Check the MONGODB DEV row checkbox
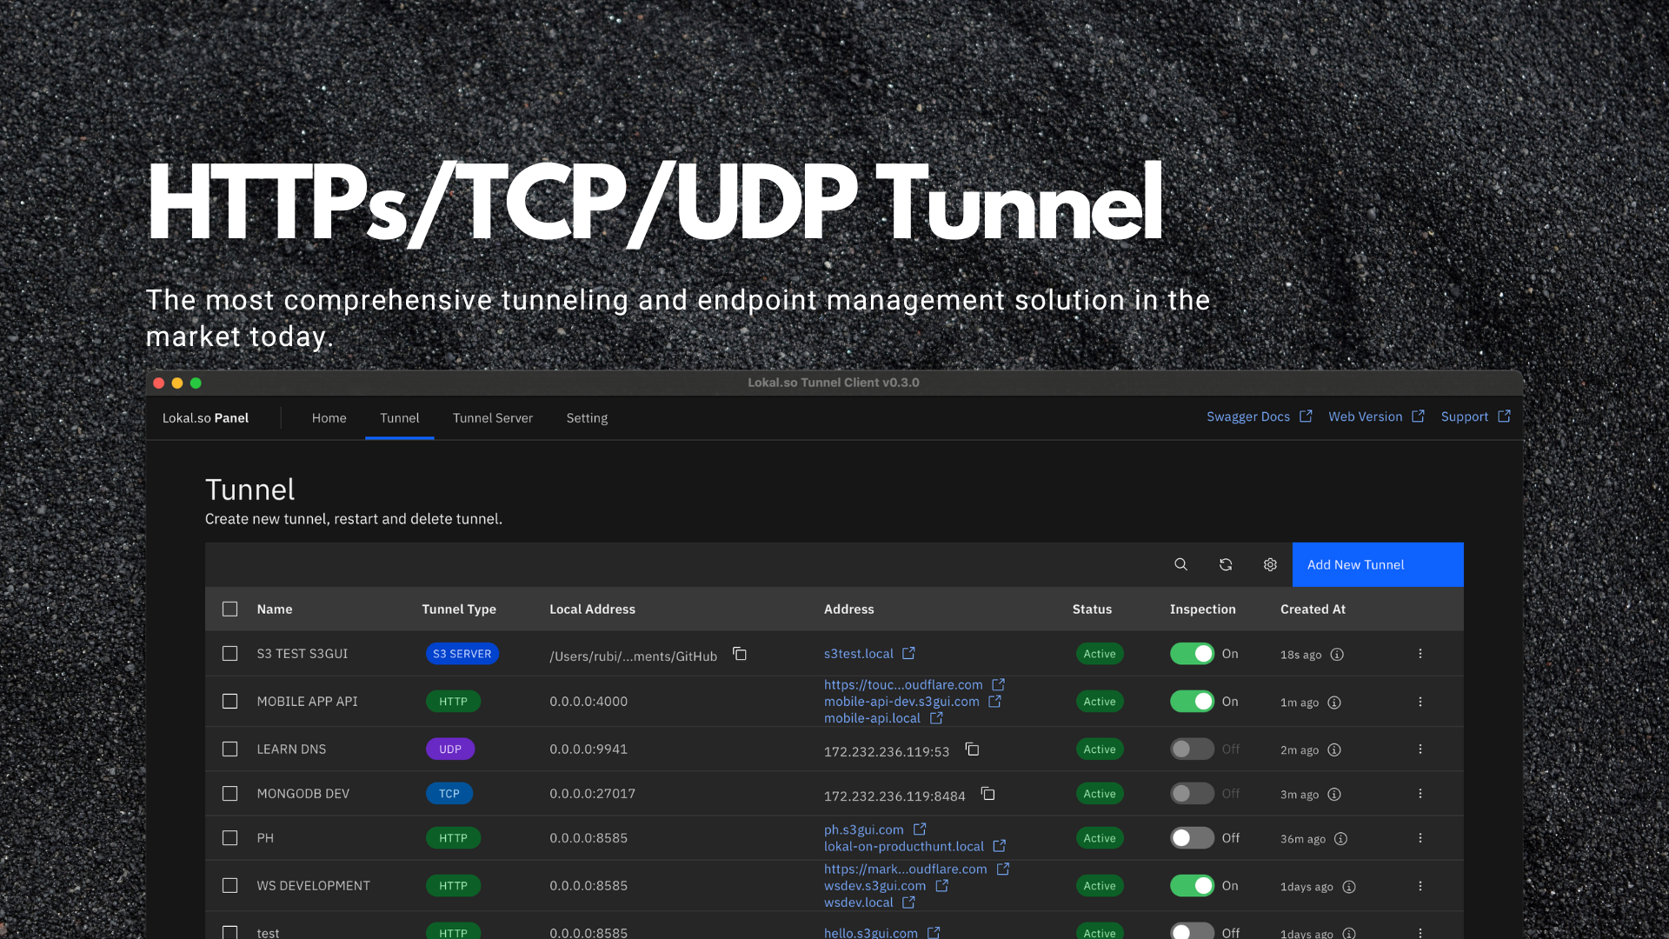Image resolution: width=1669 pixels, height=939 pixels. click(x=229, y=794)
